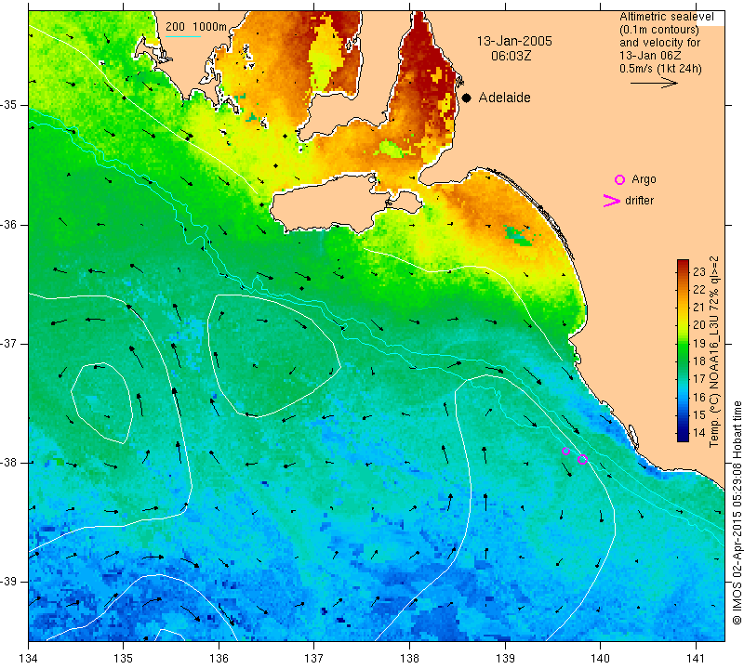The image size is (744, 669).
Task: Click the 'Argo' legend label
Action: (644, 179)
